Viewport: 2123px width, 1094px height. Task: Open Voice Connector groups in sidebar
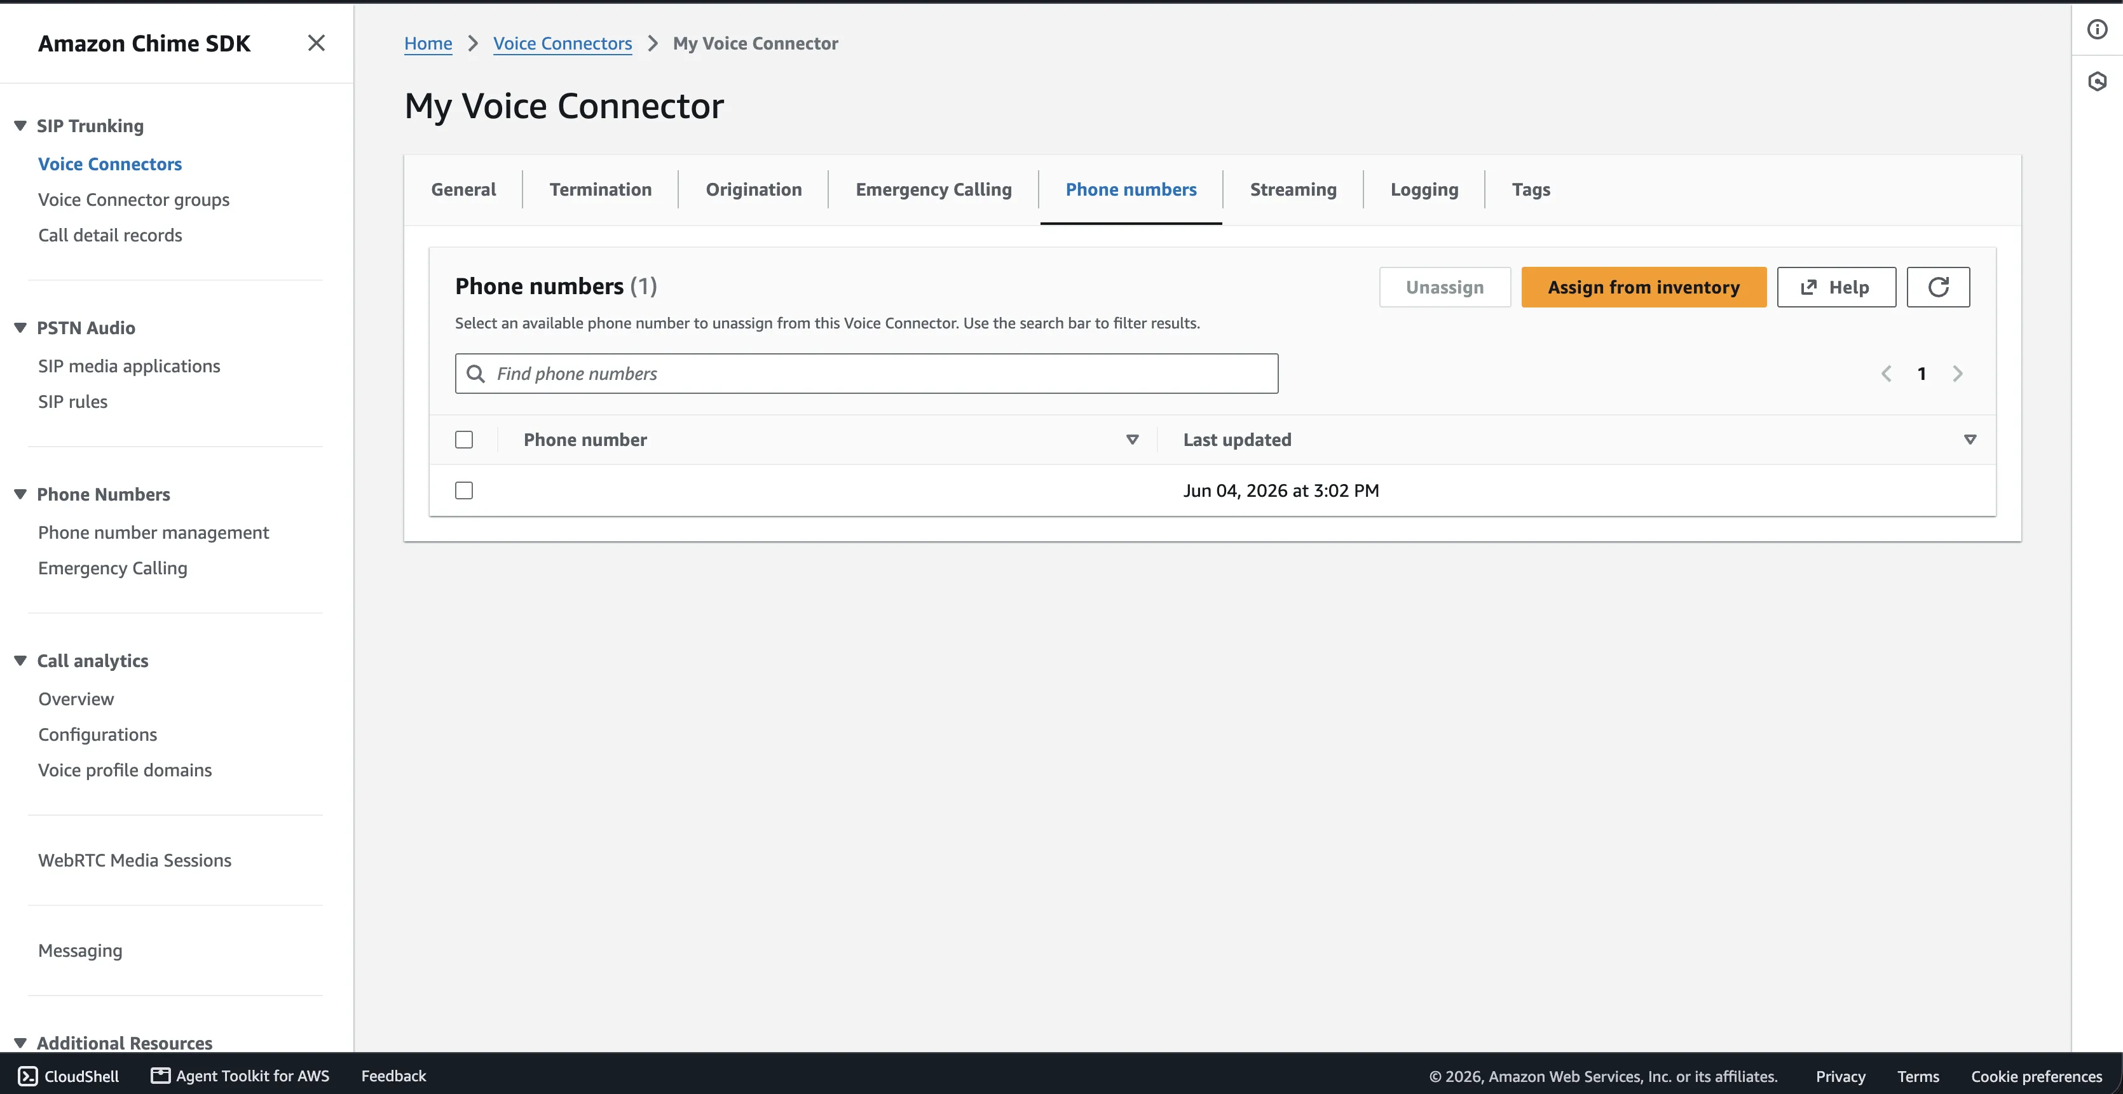pyautogui.click(x=133, y=199)
